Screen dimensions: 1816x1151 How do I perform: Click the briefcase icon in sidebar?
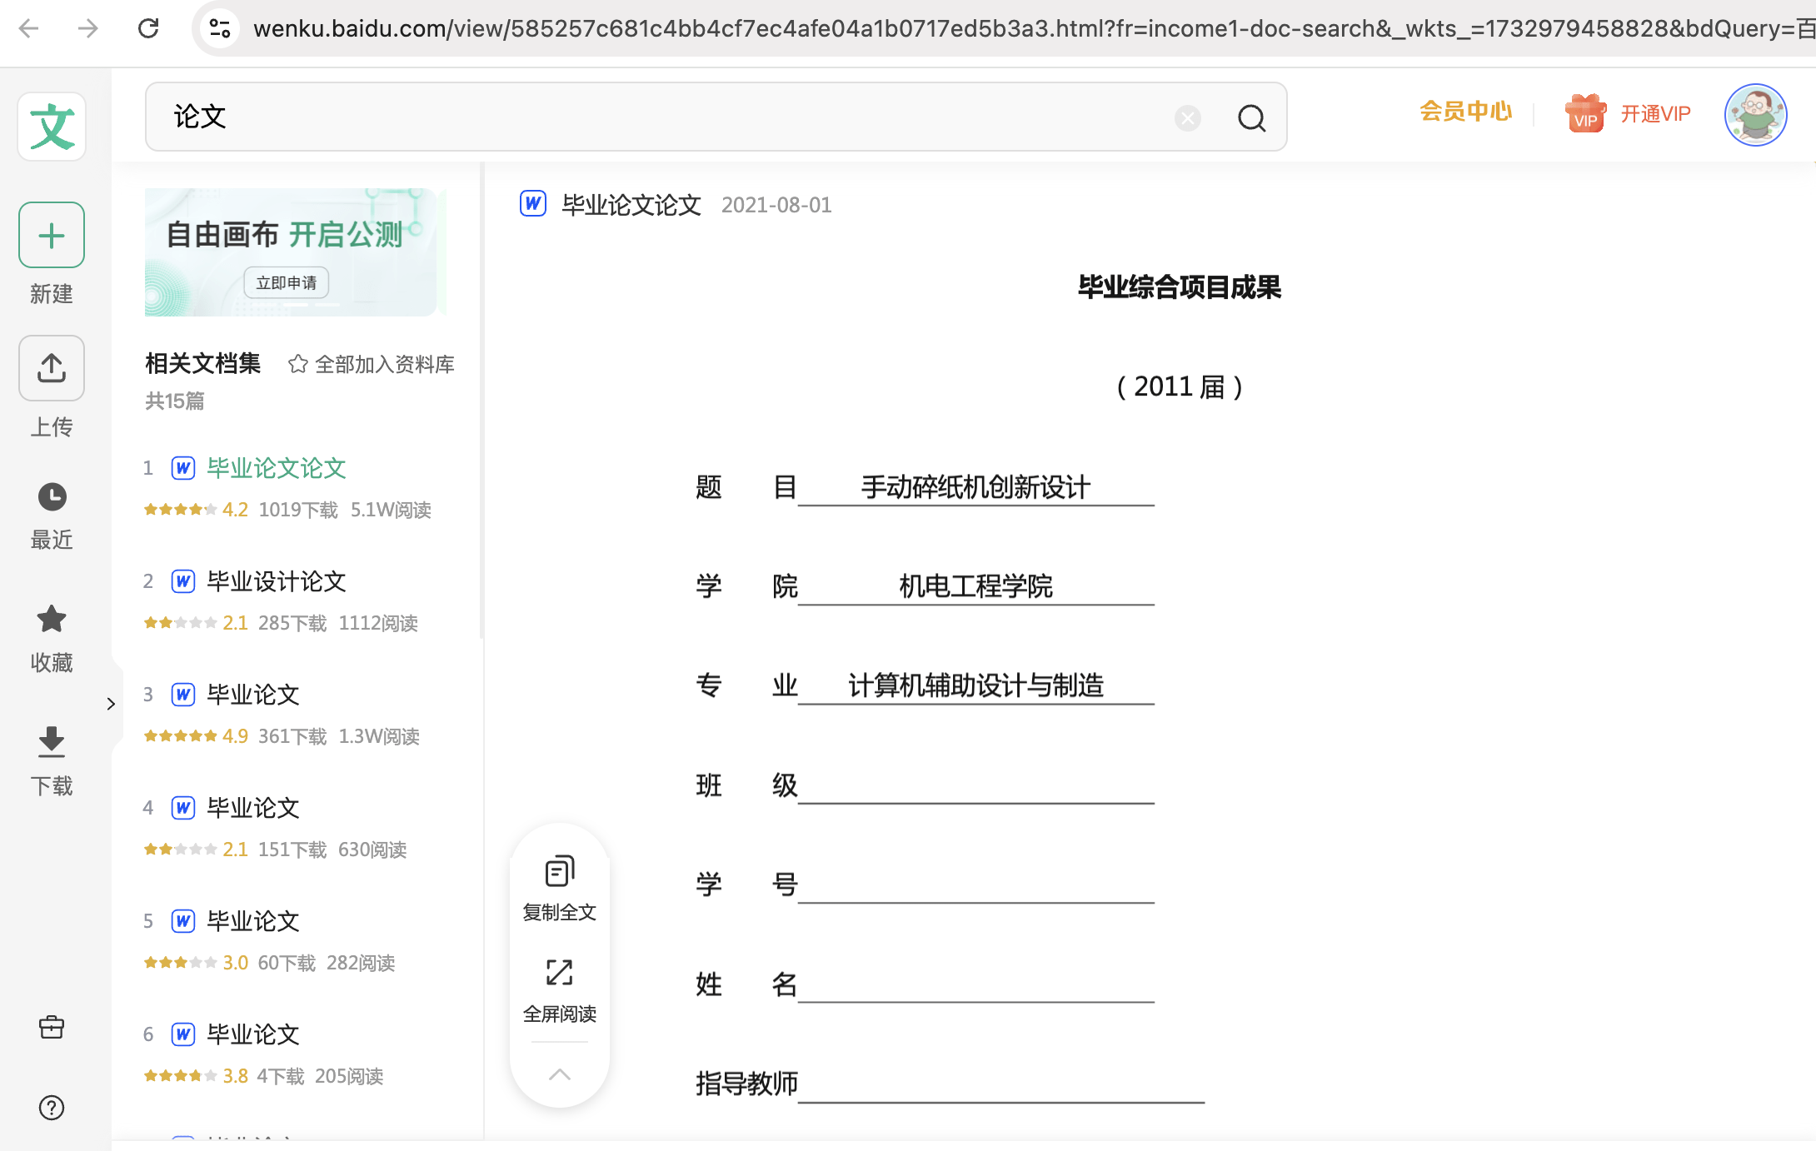tap(51, 1027)
